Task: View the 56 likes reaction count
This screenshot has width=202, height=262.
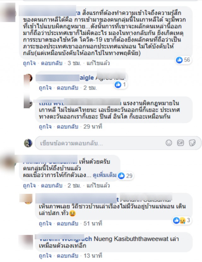Action: 183,60
